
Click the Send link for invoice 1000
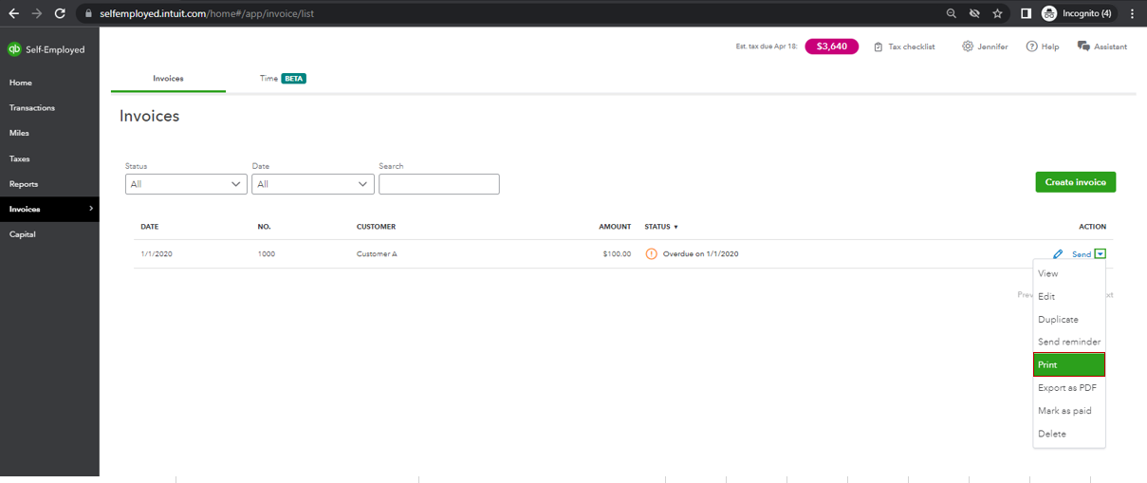pos(1082,254)
